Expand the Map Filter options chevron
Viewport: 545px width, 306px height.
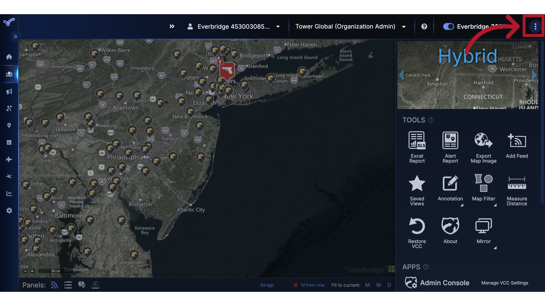pyautogui.click(x=495, y=205)
